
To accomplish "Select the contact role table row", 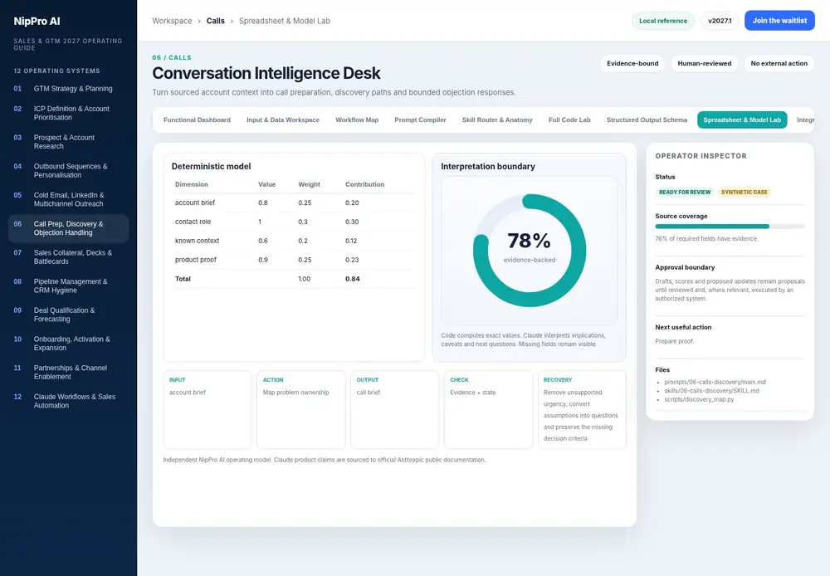I will coord(294,222).
